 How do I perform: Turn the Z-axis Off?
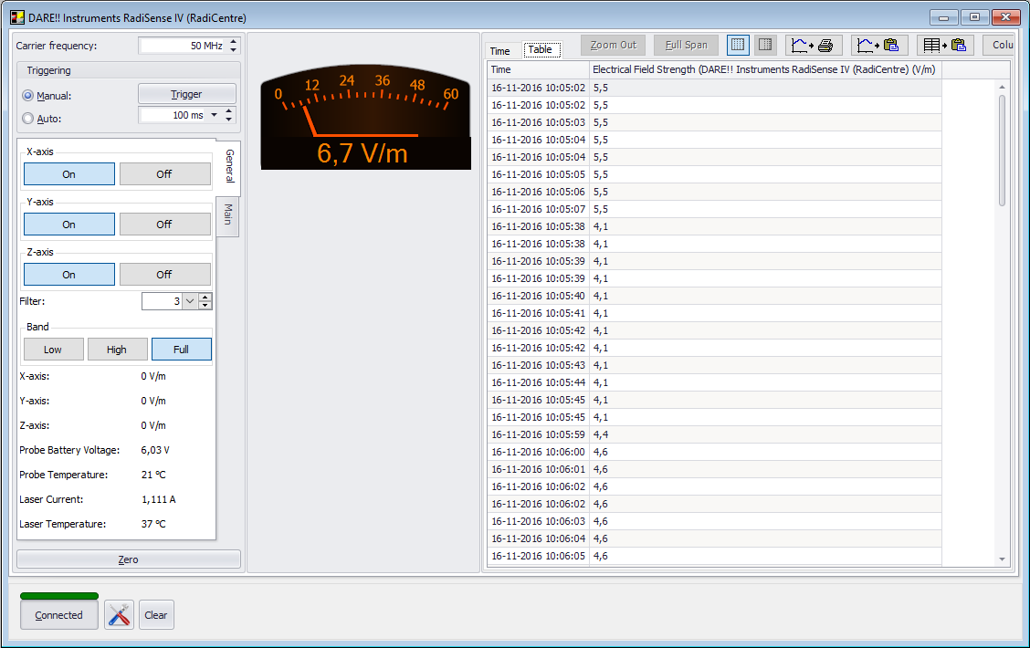(164, 275)
